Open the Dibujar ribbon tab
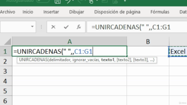This screenshot has width=187, height=105. (x=77, y=12)
